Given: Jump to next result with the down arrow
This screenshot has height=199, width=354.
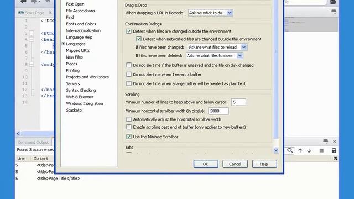Looking at the screenshot, I should coord(309,150).
